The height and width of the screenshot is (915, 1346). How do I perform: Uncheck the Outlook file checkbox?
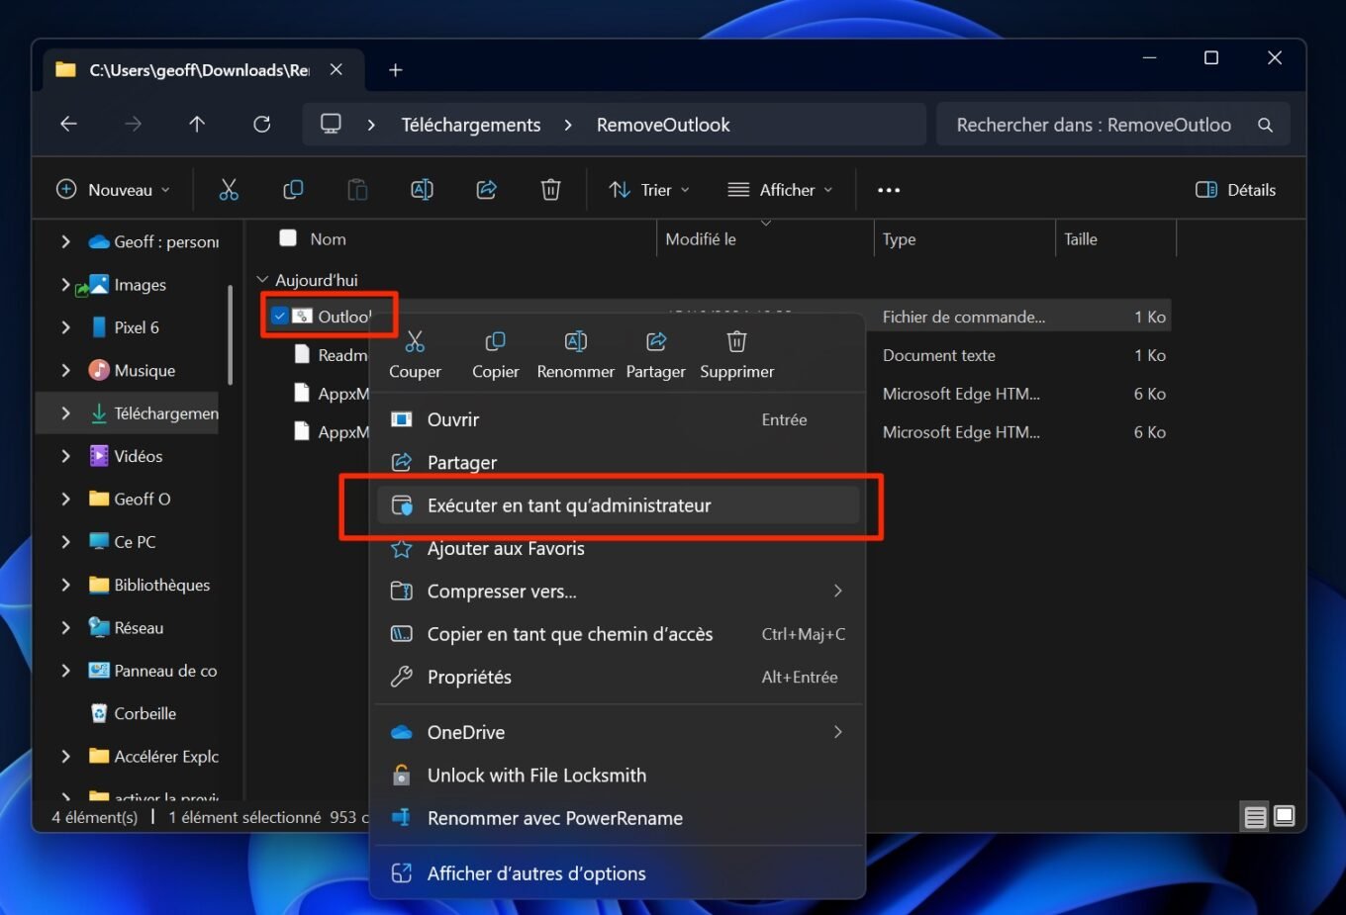280,317
